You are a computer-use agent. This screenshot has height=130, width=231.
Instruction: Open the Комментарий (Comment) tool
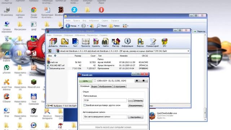pyautogui.click(x=152, y=43)
